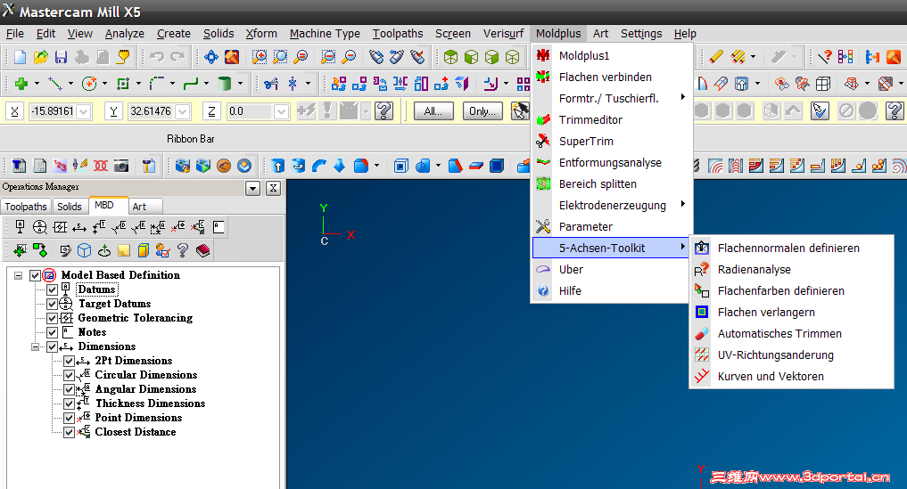Viewport: 907px width, 489px height.
Task: Click the Create point plus icon
Action: [21, 84]
